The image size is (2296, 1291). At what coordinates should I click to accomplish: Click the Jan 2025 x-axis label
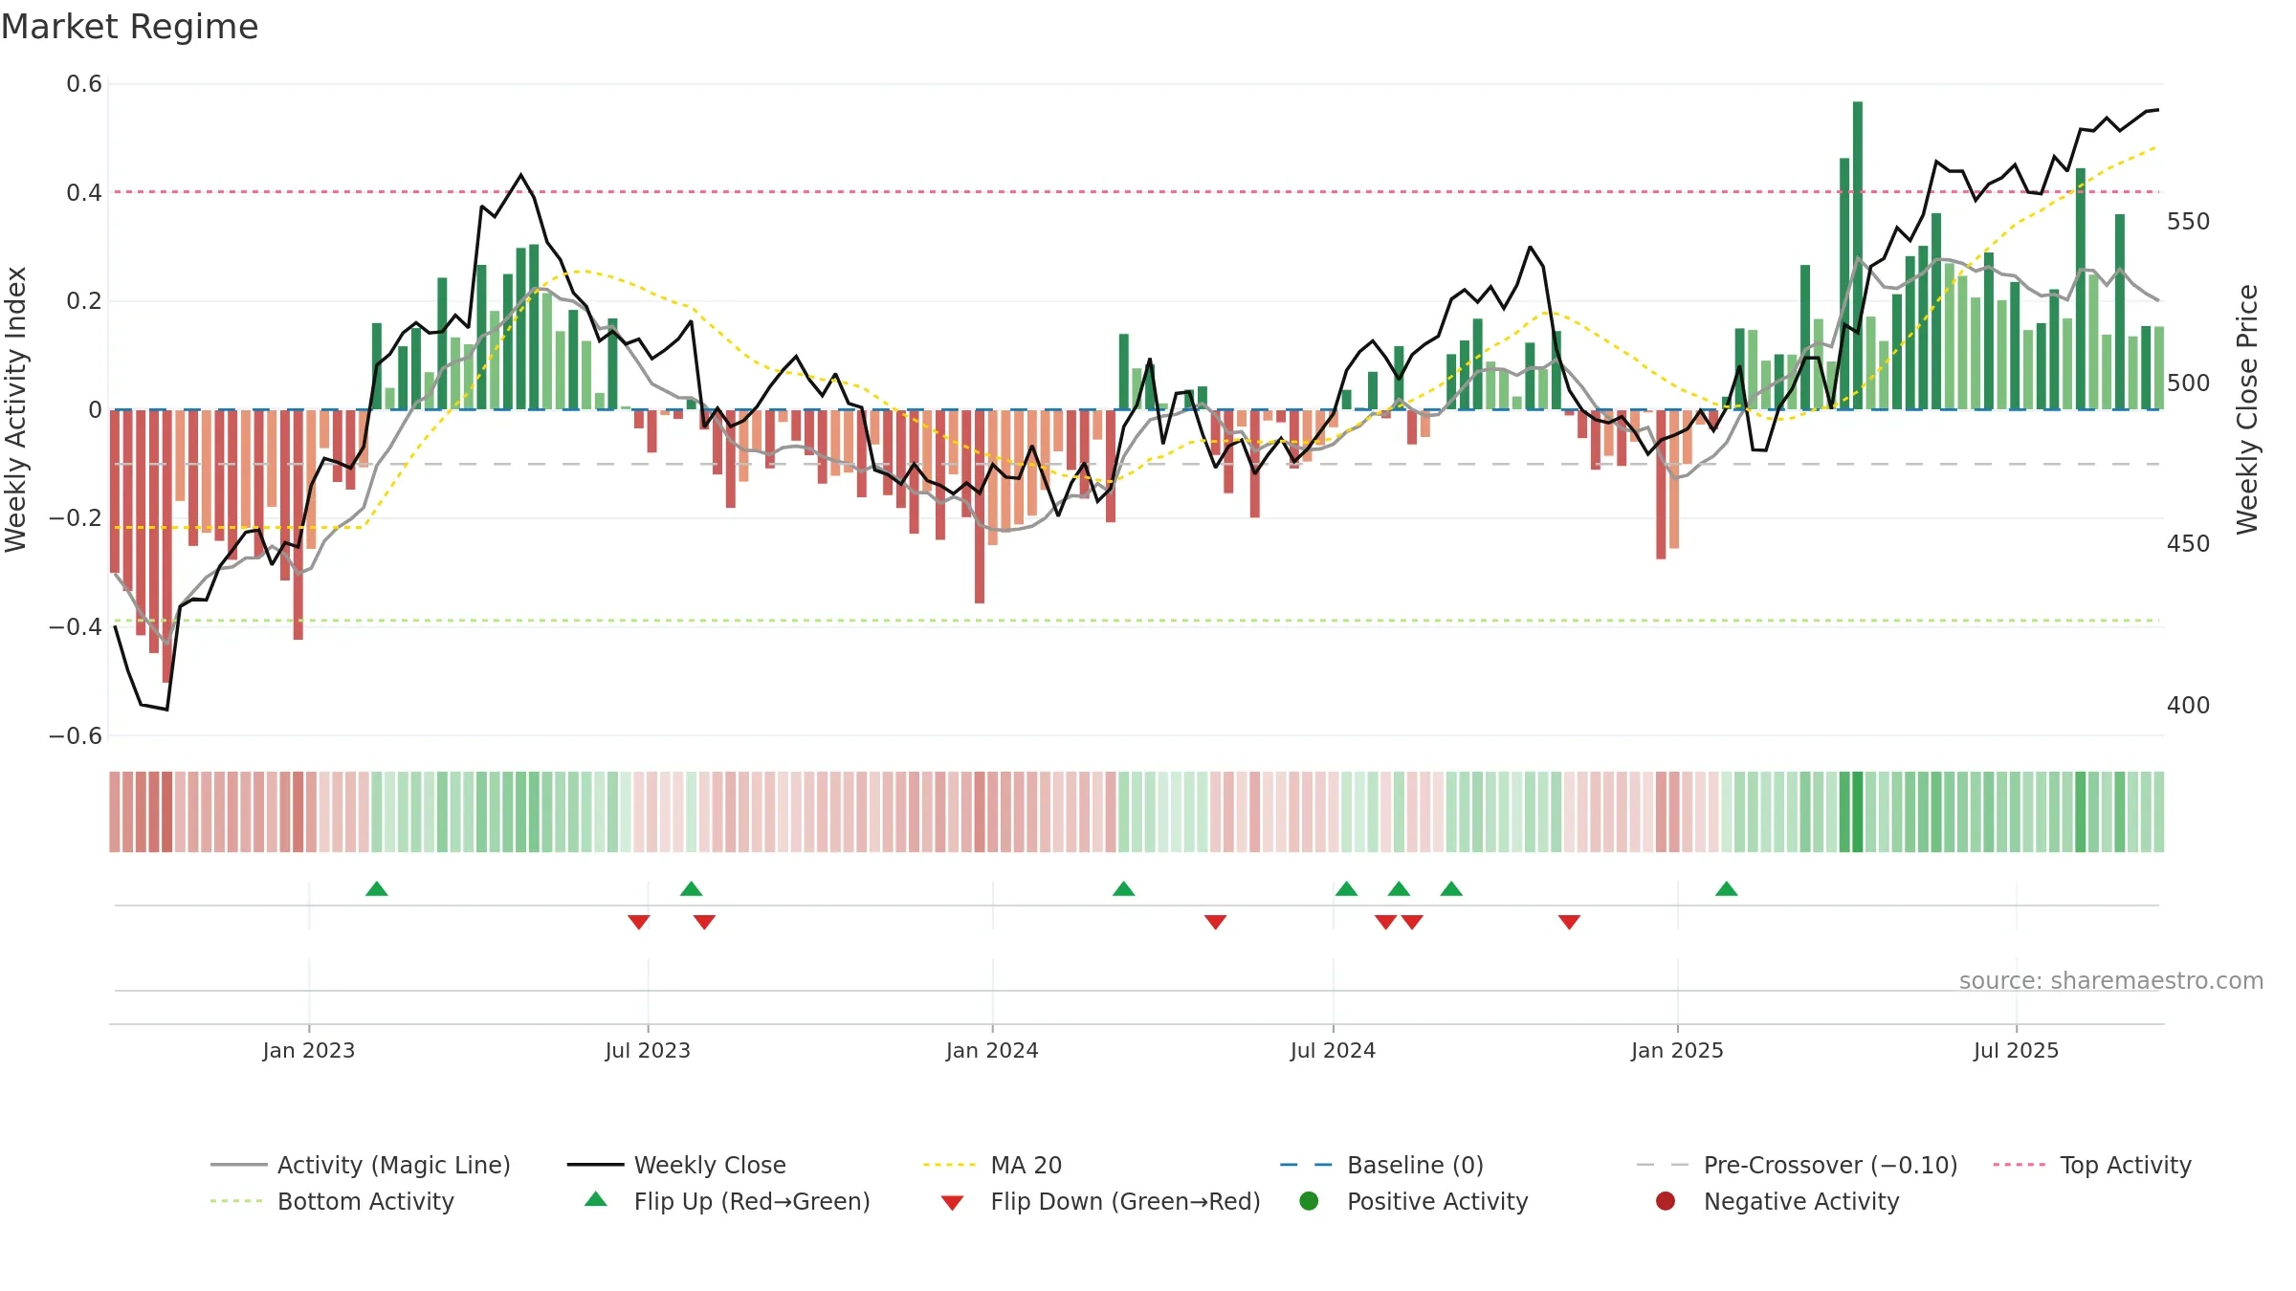click(1677, 1051)
